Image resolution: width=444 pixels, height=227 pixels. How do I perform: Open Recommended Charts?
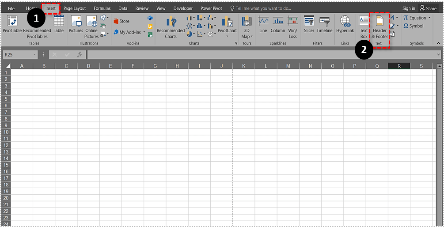point(171,26)
